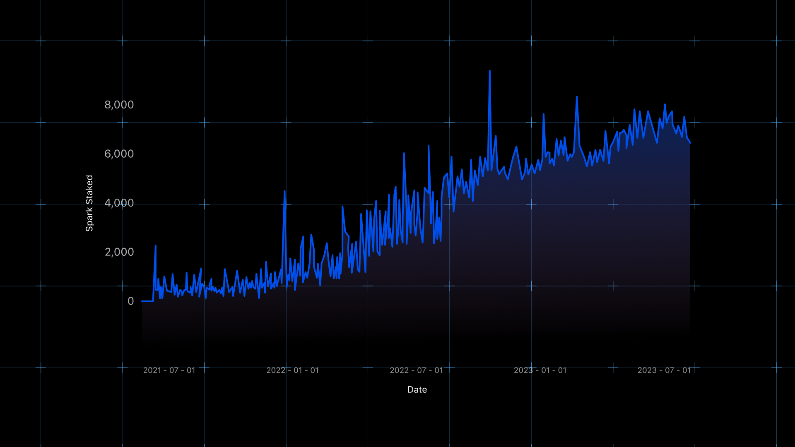795x447 pixels.
Task: Click the 0 y-axis tick label
Action: point(130,301)
